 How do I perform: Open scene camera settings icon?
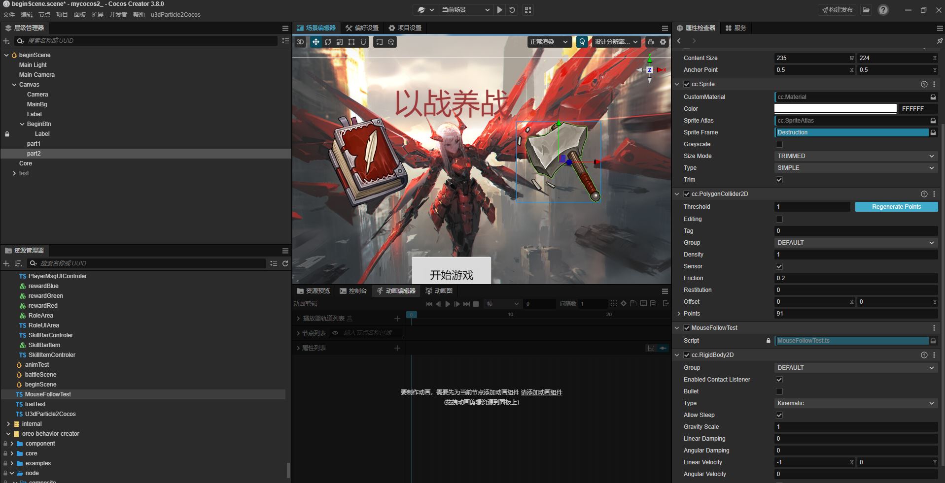point(651,42)
